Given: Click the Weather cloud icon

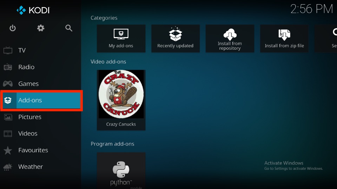Looking at the screenshot, I should tap(8, 167).
